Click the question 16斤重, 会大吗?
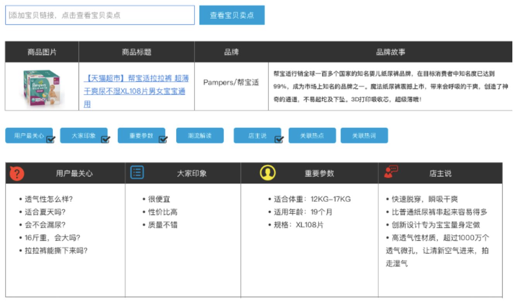Image resolution: width=517 pixels, height=301 pixels. (x=53, y=238)
